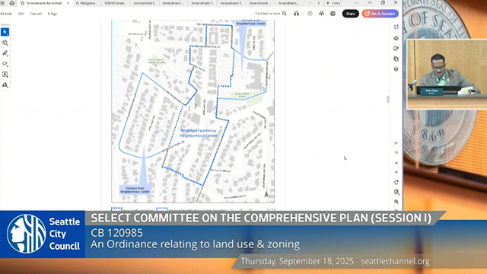Open the copy pages icon in the right rail

coord(396,59)
